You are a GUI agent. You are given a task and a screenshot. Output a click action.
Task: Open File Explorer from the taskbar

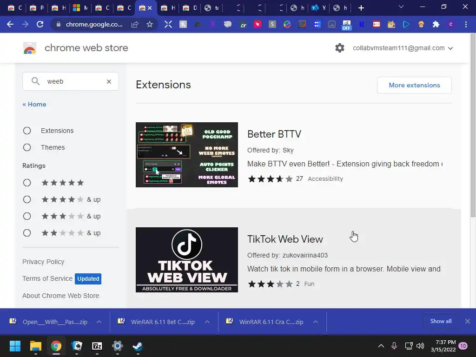point(35,346)
